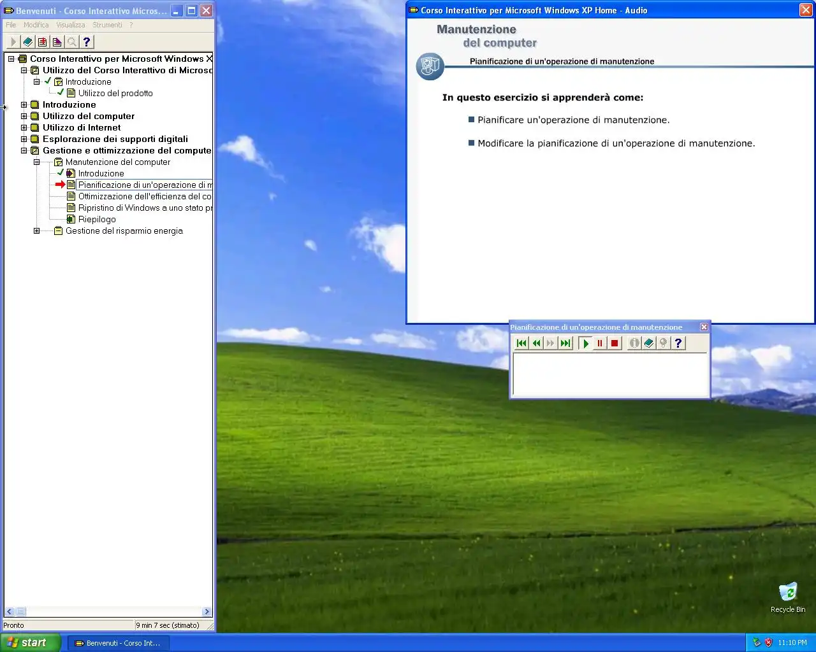816x652 pixels.
Task: Open help question mark in Benvenuti toolbar
Action: coord(87,42)
